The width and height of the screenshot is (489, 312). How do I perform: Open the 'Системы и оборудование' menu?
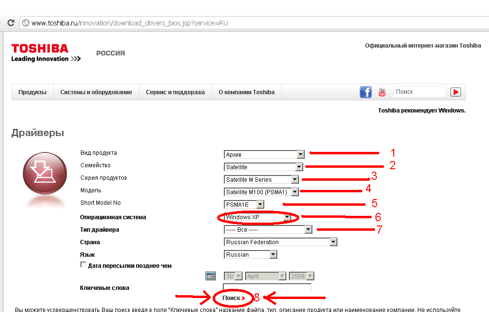[96, 92]
